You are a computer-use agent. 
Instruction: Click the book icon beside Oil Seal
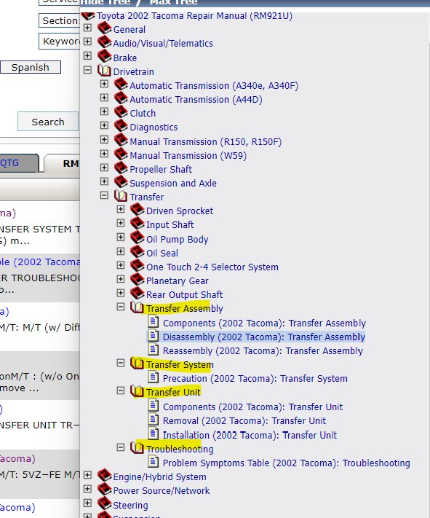pos(138,252)
